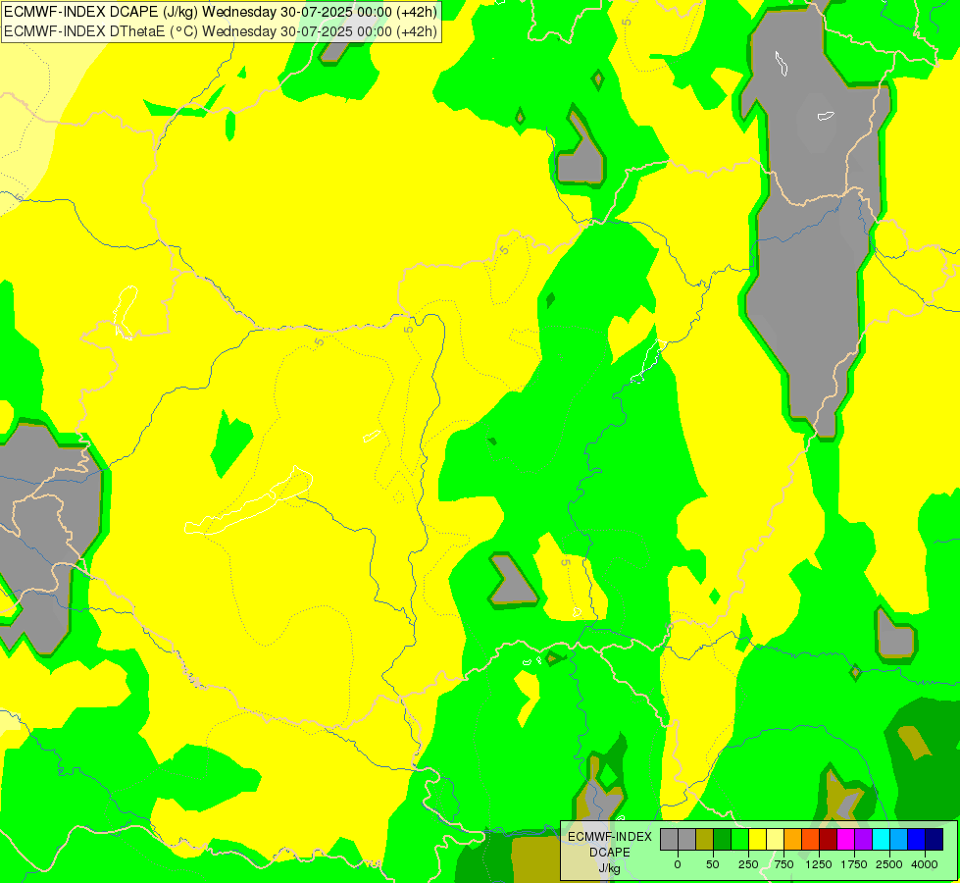Pick the orange legend swatch

pyautogui.click(x=793, y=840)
